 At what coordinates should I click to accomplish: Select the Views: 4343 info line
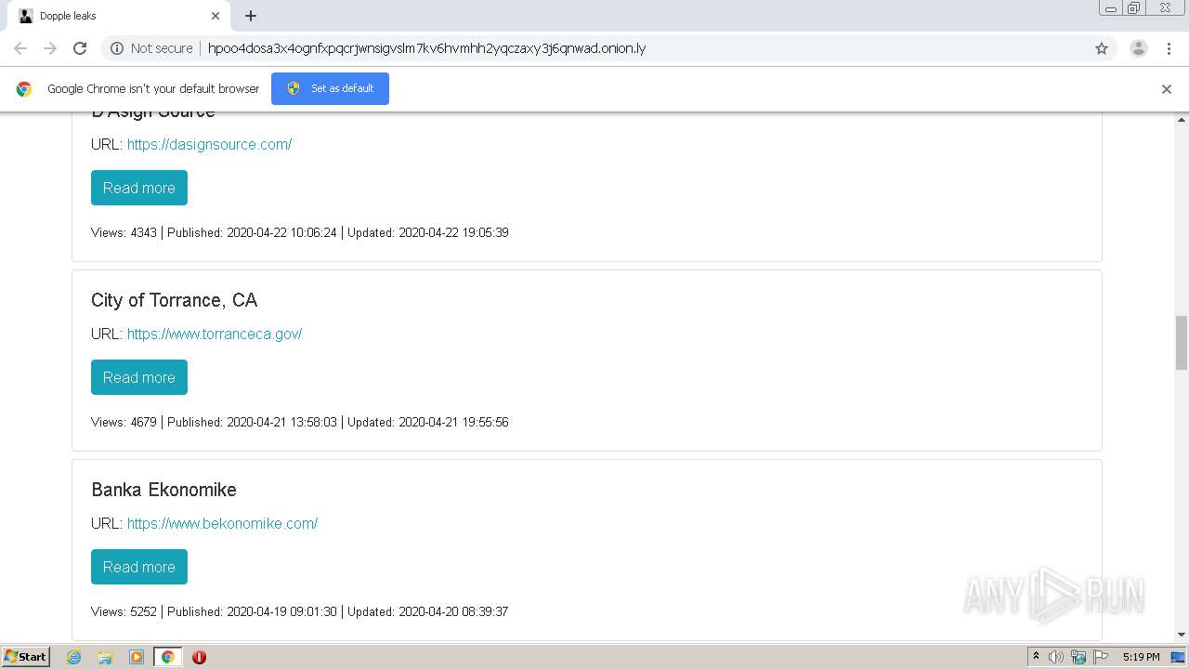(x=299, y=232)
